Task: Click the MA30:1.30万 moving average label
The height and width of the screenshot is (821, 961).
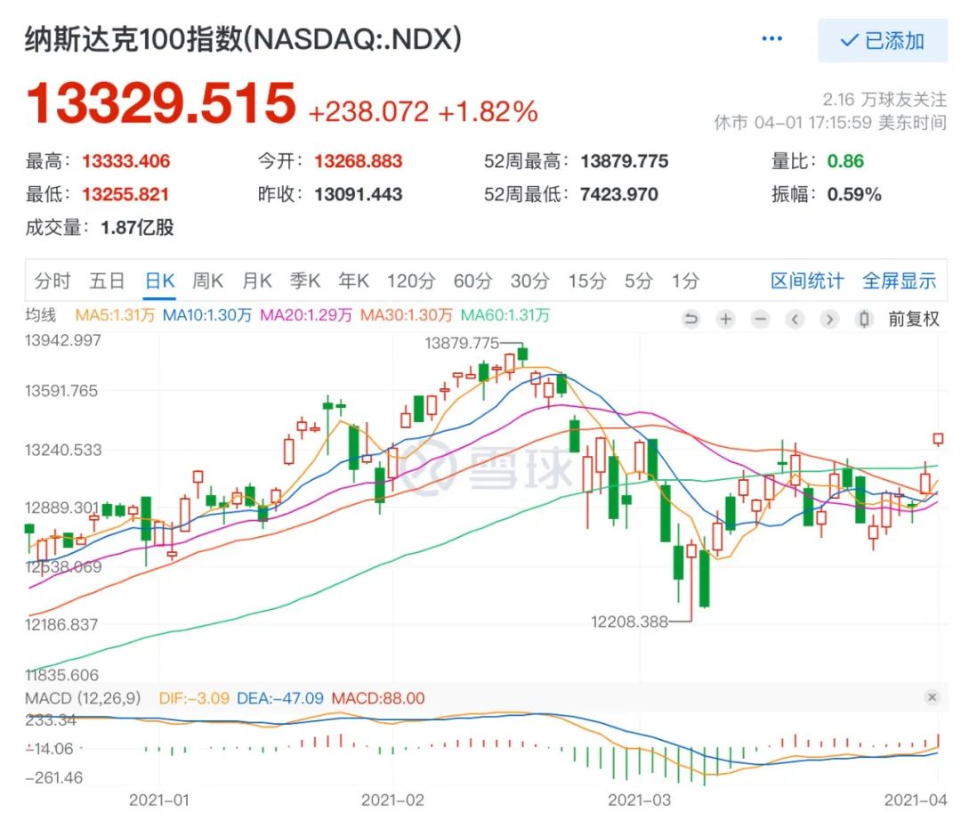Action: click(406, 315)
